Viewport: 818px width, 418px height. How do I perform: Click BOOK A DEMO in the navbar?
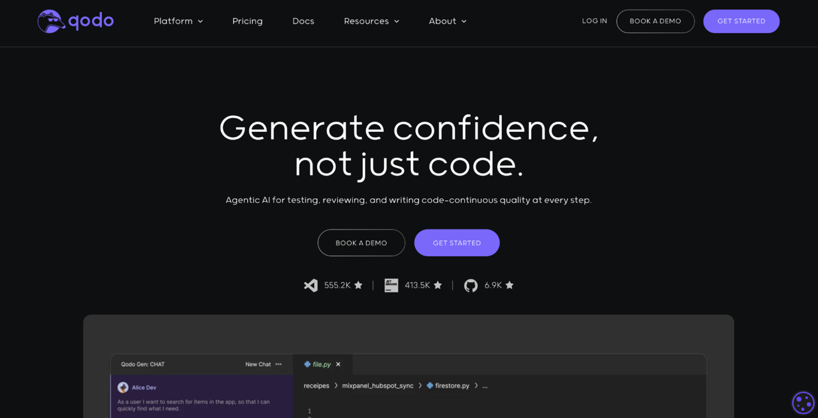click(x=655, y=21)
